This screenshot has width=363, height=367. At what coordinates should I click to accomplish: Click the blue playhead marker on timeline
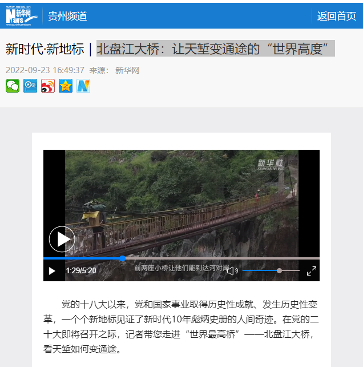[123, 258]
